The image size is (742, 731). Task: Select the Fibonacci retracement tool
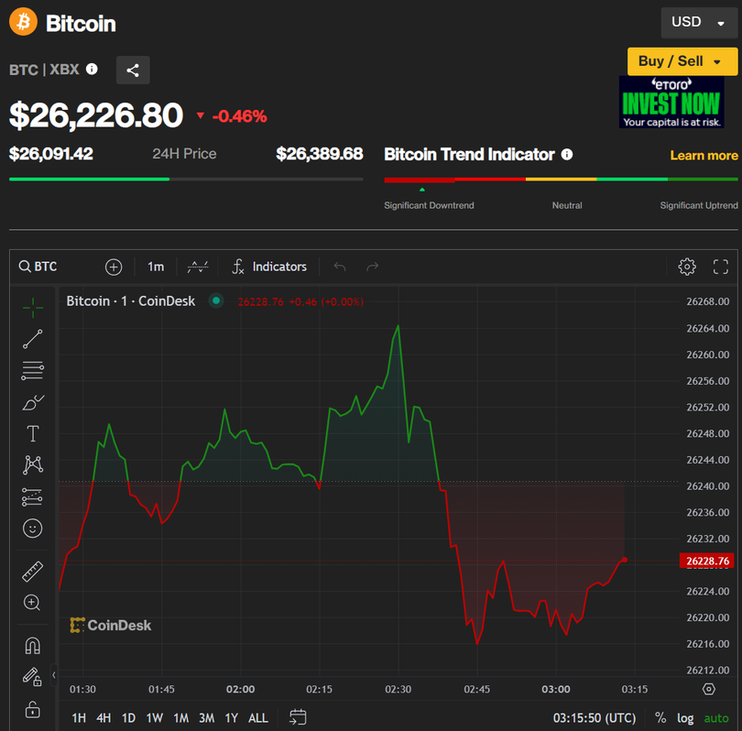[x=33, y=371]
